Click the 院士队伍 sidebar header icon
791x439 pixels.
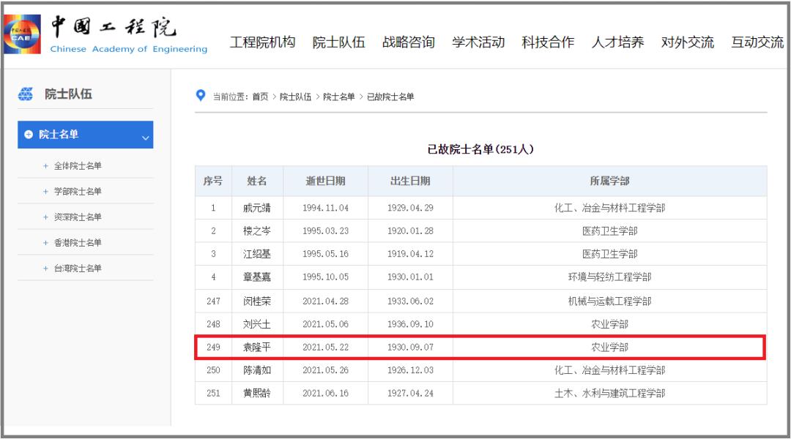point(26,94)
